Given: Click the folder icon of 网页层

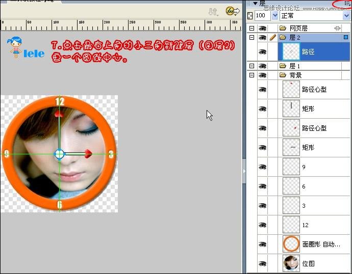Looking at the screenshot, I should click(x=283, y=29).
